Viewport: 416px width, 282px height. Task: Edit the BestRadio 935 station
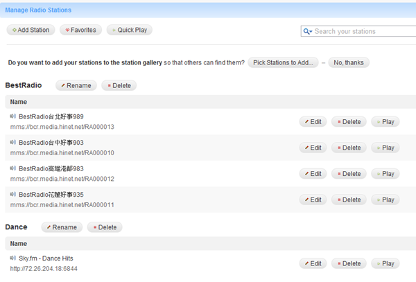click(x=313, y=200)
